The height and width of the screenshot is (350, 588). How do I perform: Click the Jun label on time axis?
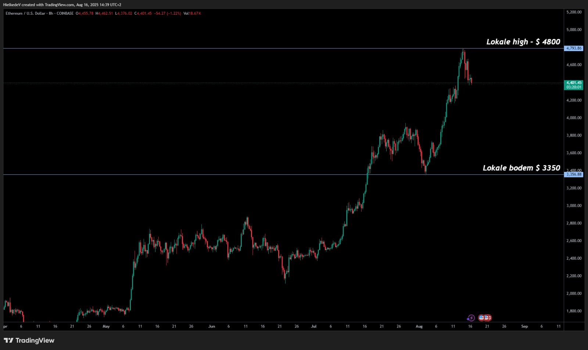[x=212, y=326]
